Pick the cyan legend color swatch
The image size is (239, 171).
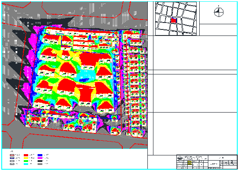(26, 164)
